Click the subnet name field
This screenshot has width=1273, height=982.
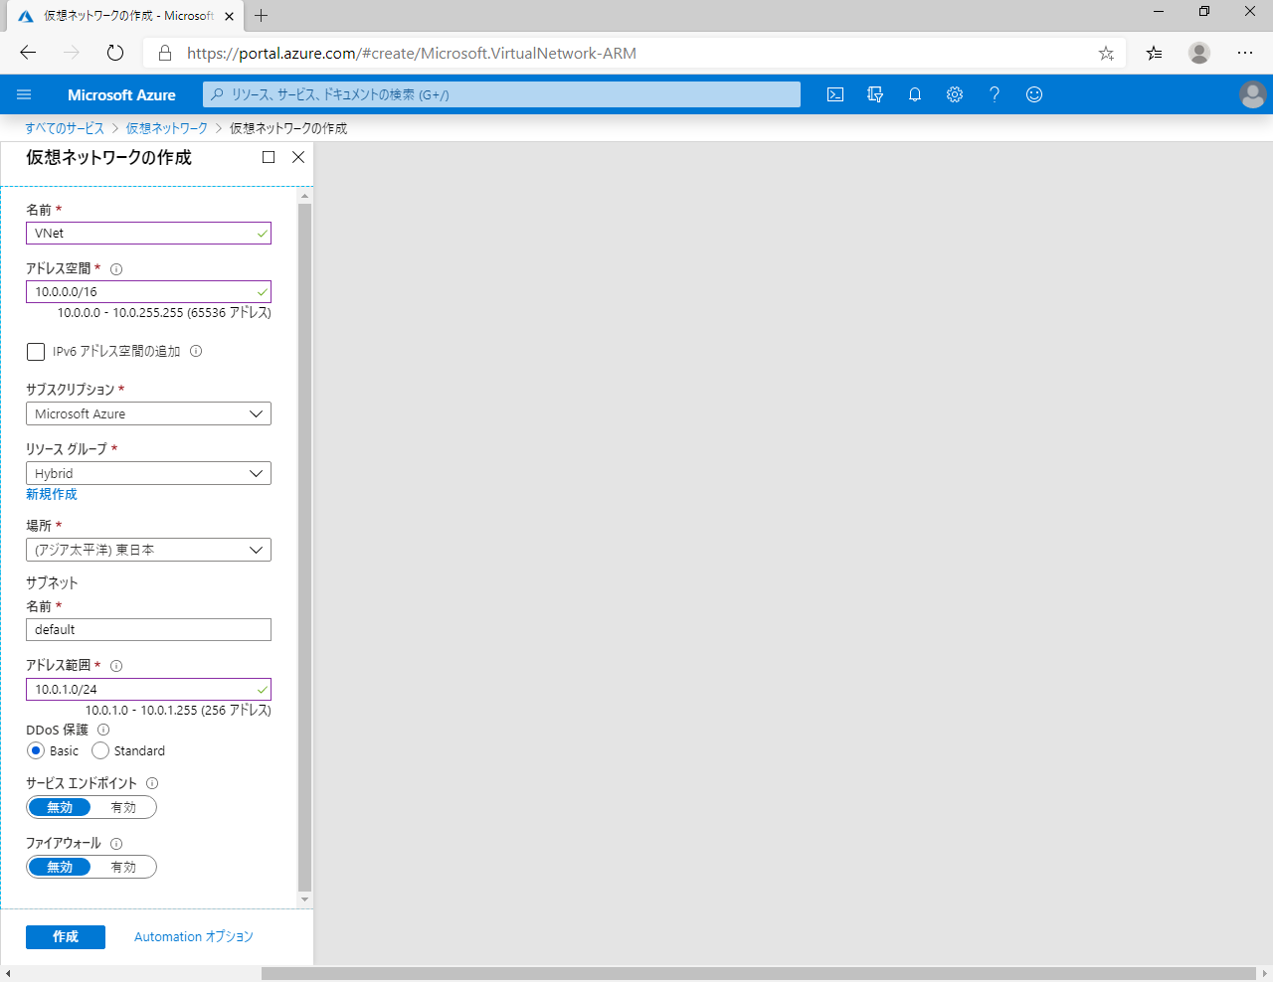(148, 629)
